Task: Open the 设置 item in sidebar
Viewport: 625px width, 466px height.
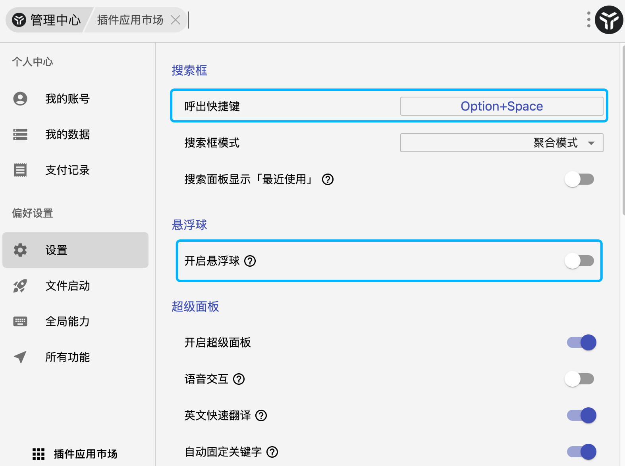Action: 75,250
